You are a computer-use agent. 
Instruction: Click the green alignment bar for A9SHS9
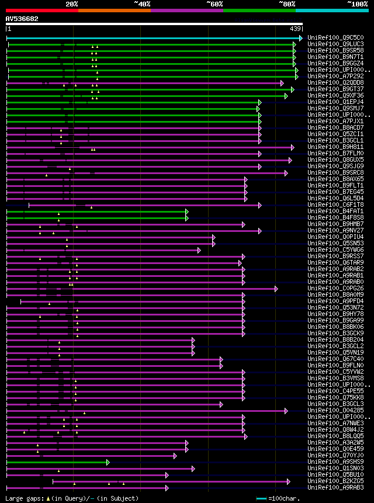coord(57,462)
